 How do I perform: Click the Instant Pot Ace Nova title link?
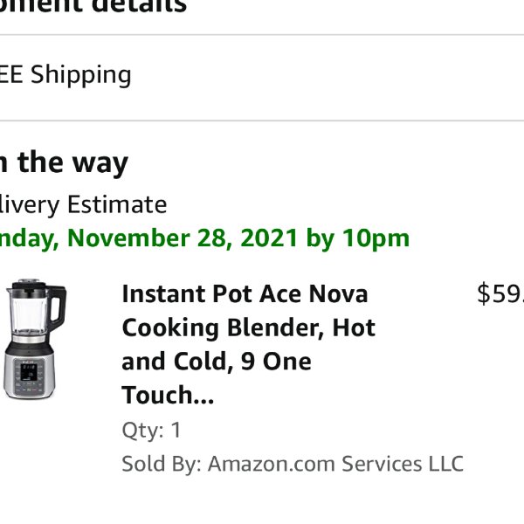tap(249, 344)
